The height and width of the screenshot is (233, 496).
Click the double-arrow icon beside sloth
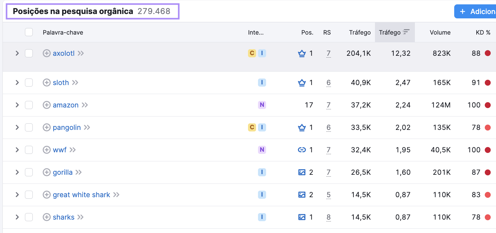click(75, 83)
